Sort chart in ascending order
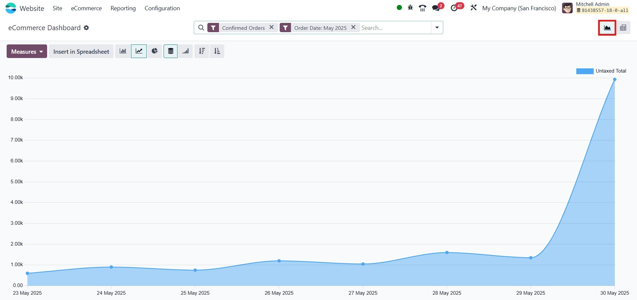Viewport: 637px width, 300px height. coord(217,51)
